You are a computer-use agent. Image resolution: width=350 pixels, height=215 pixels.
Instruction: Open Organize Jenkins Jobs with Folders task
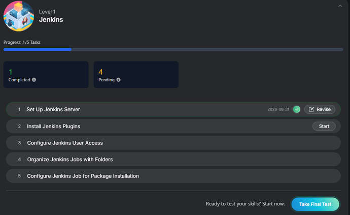coord(173,159)
